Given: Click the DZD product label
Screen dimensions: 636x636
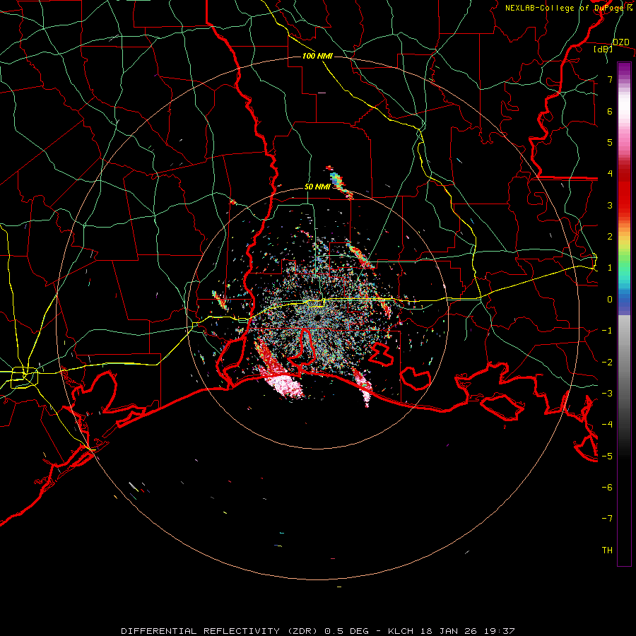Looking at the screenshot, I should click(620, 42).
